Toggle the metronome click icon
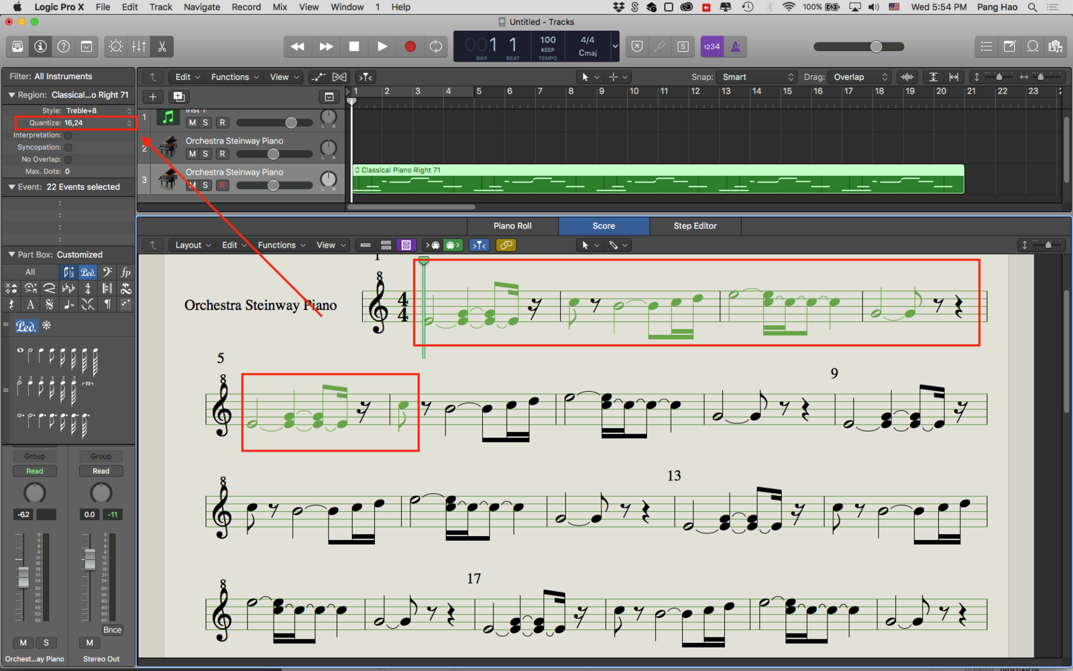 pos(736,46)
